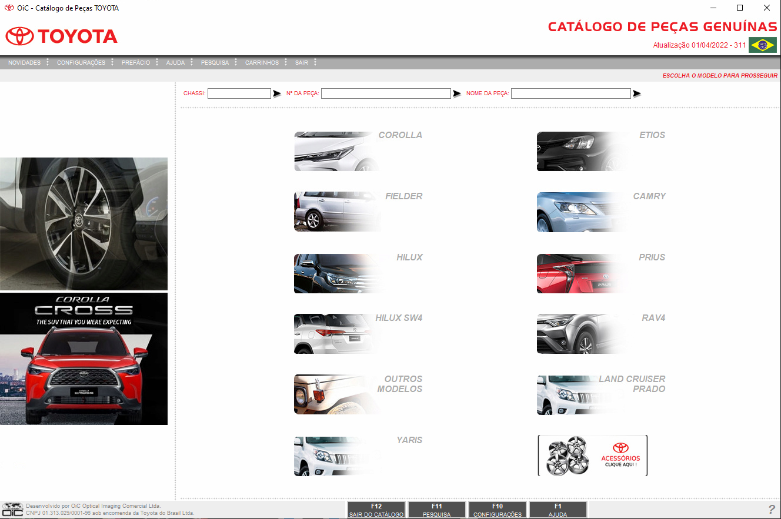781x519 pixels.
Task: Click the Chassi input field
Action: click(239, 93)
